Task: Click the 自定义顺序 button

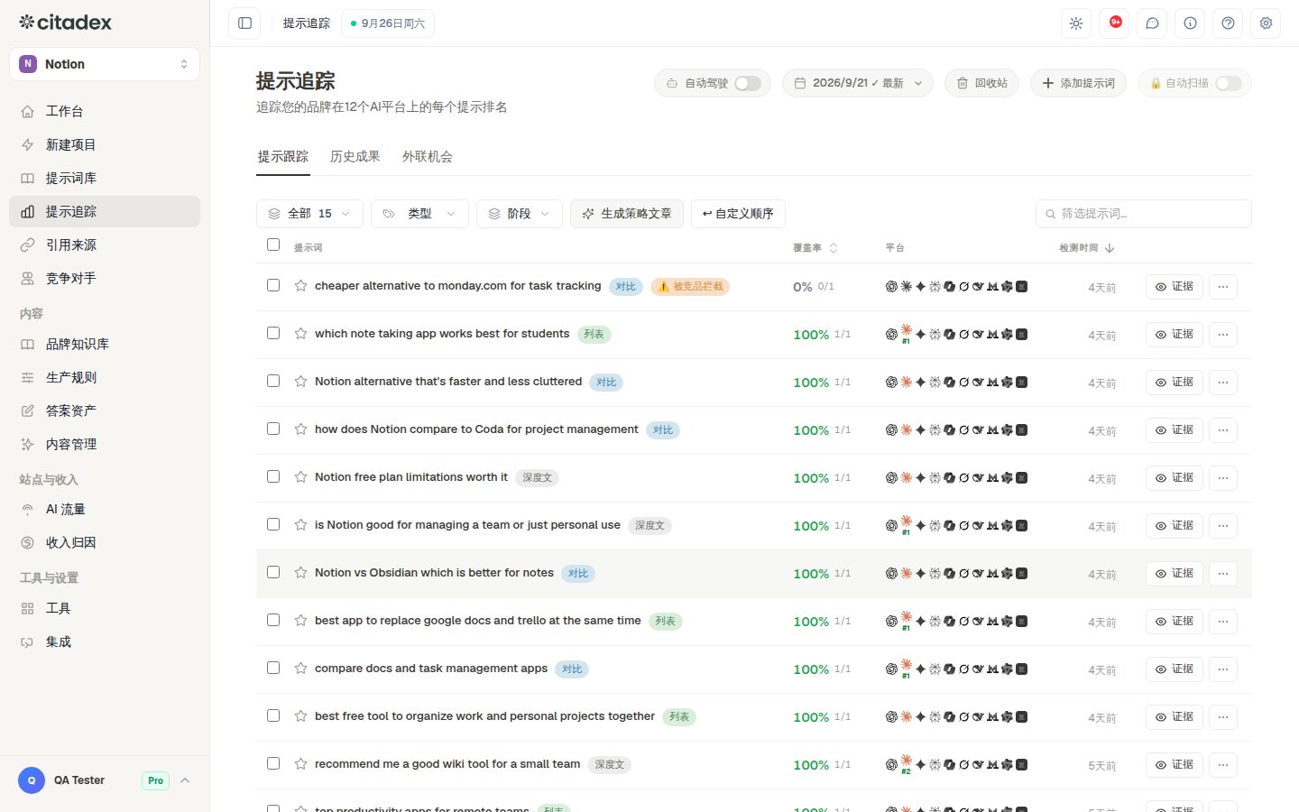Action: [738, 214]
